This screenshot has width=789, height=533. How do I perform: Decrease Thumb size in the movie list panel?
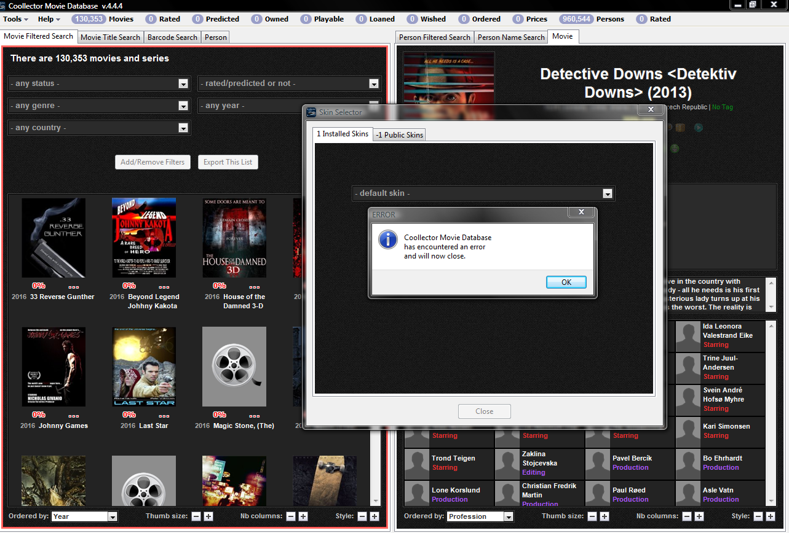point(196,516)
